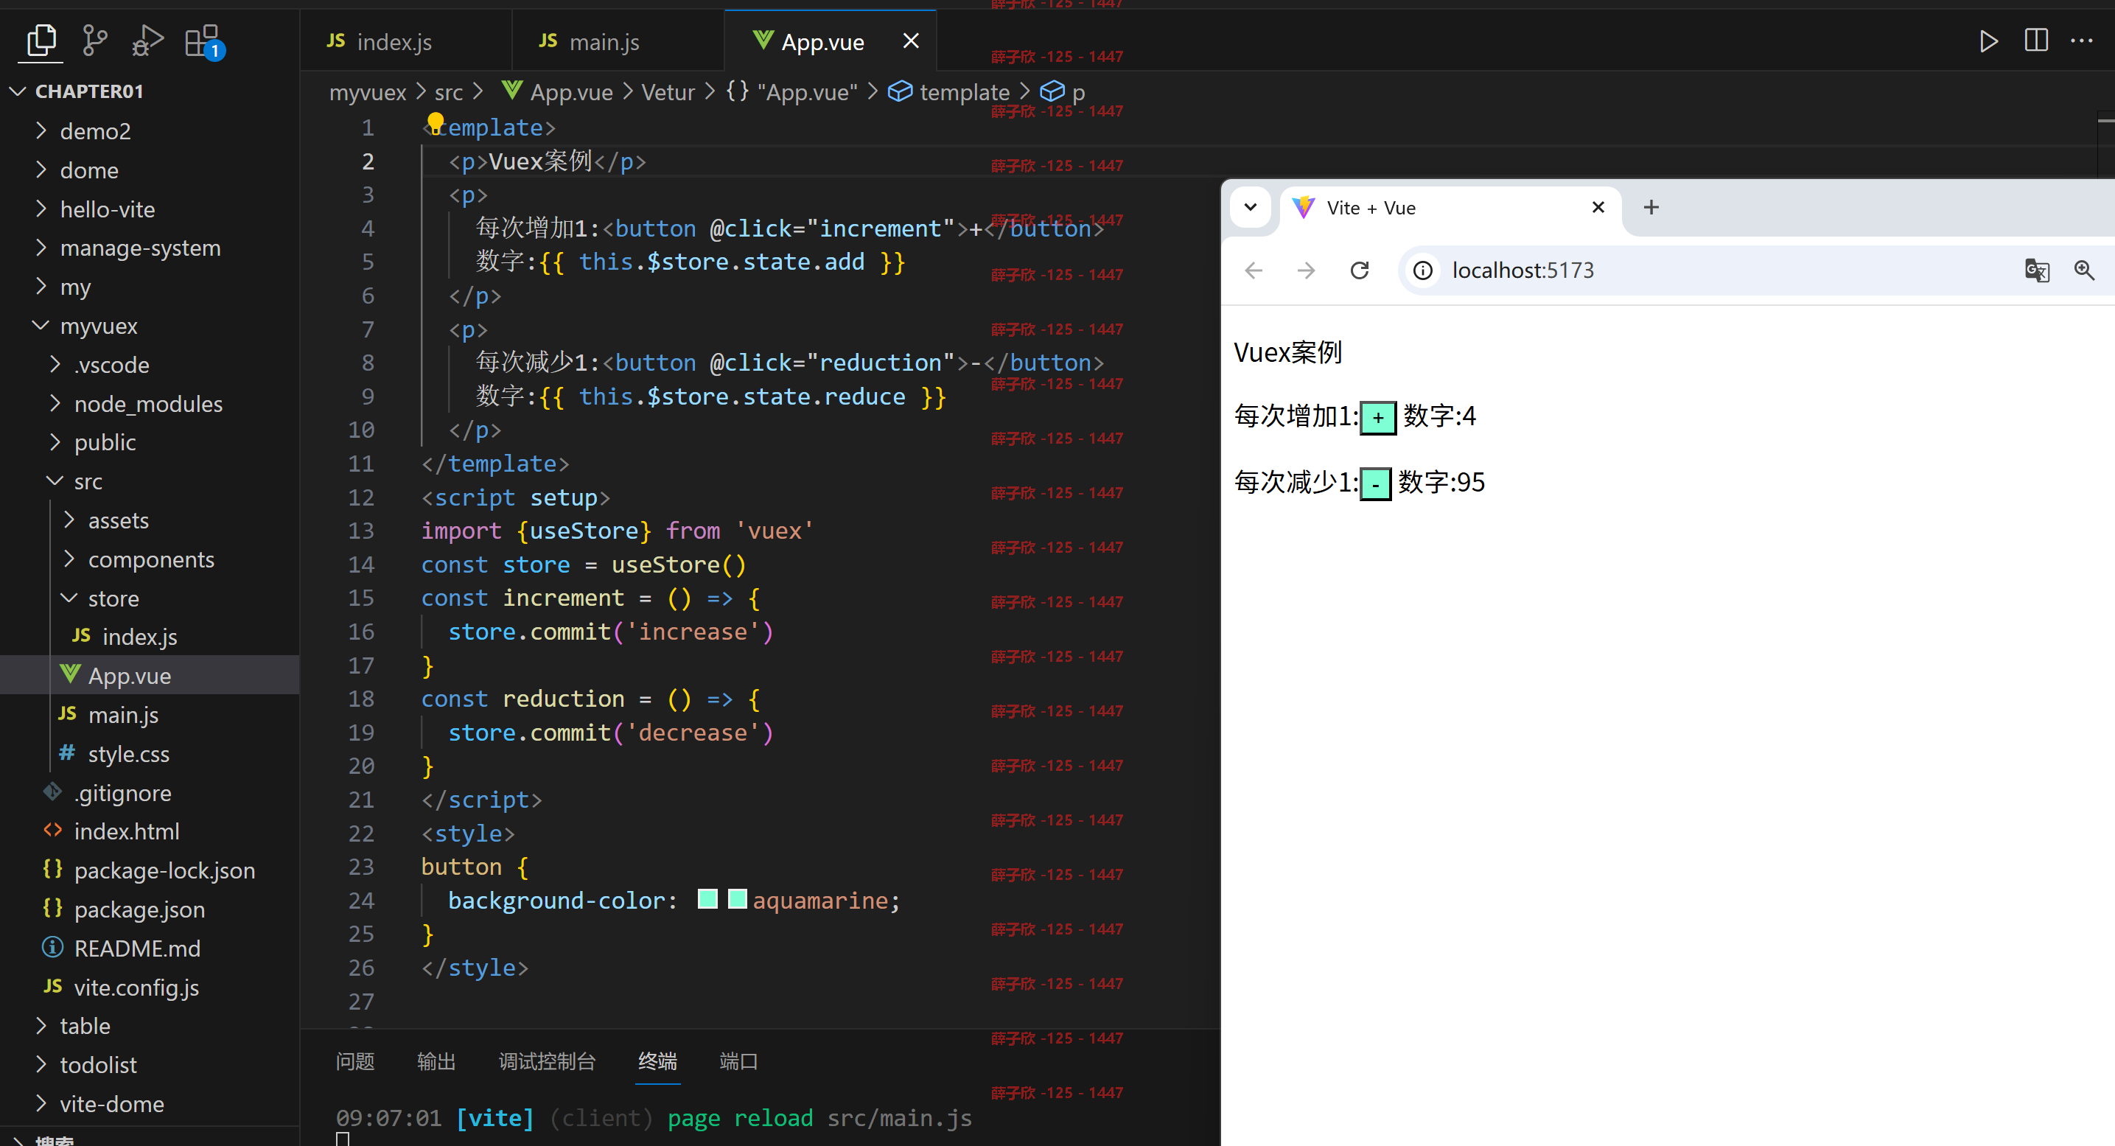Open index.html in file tree
Viewport: 2115px width, 1146px height.
click(150, 831)
